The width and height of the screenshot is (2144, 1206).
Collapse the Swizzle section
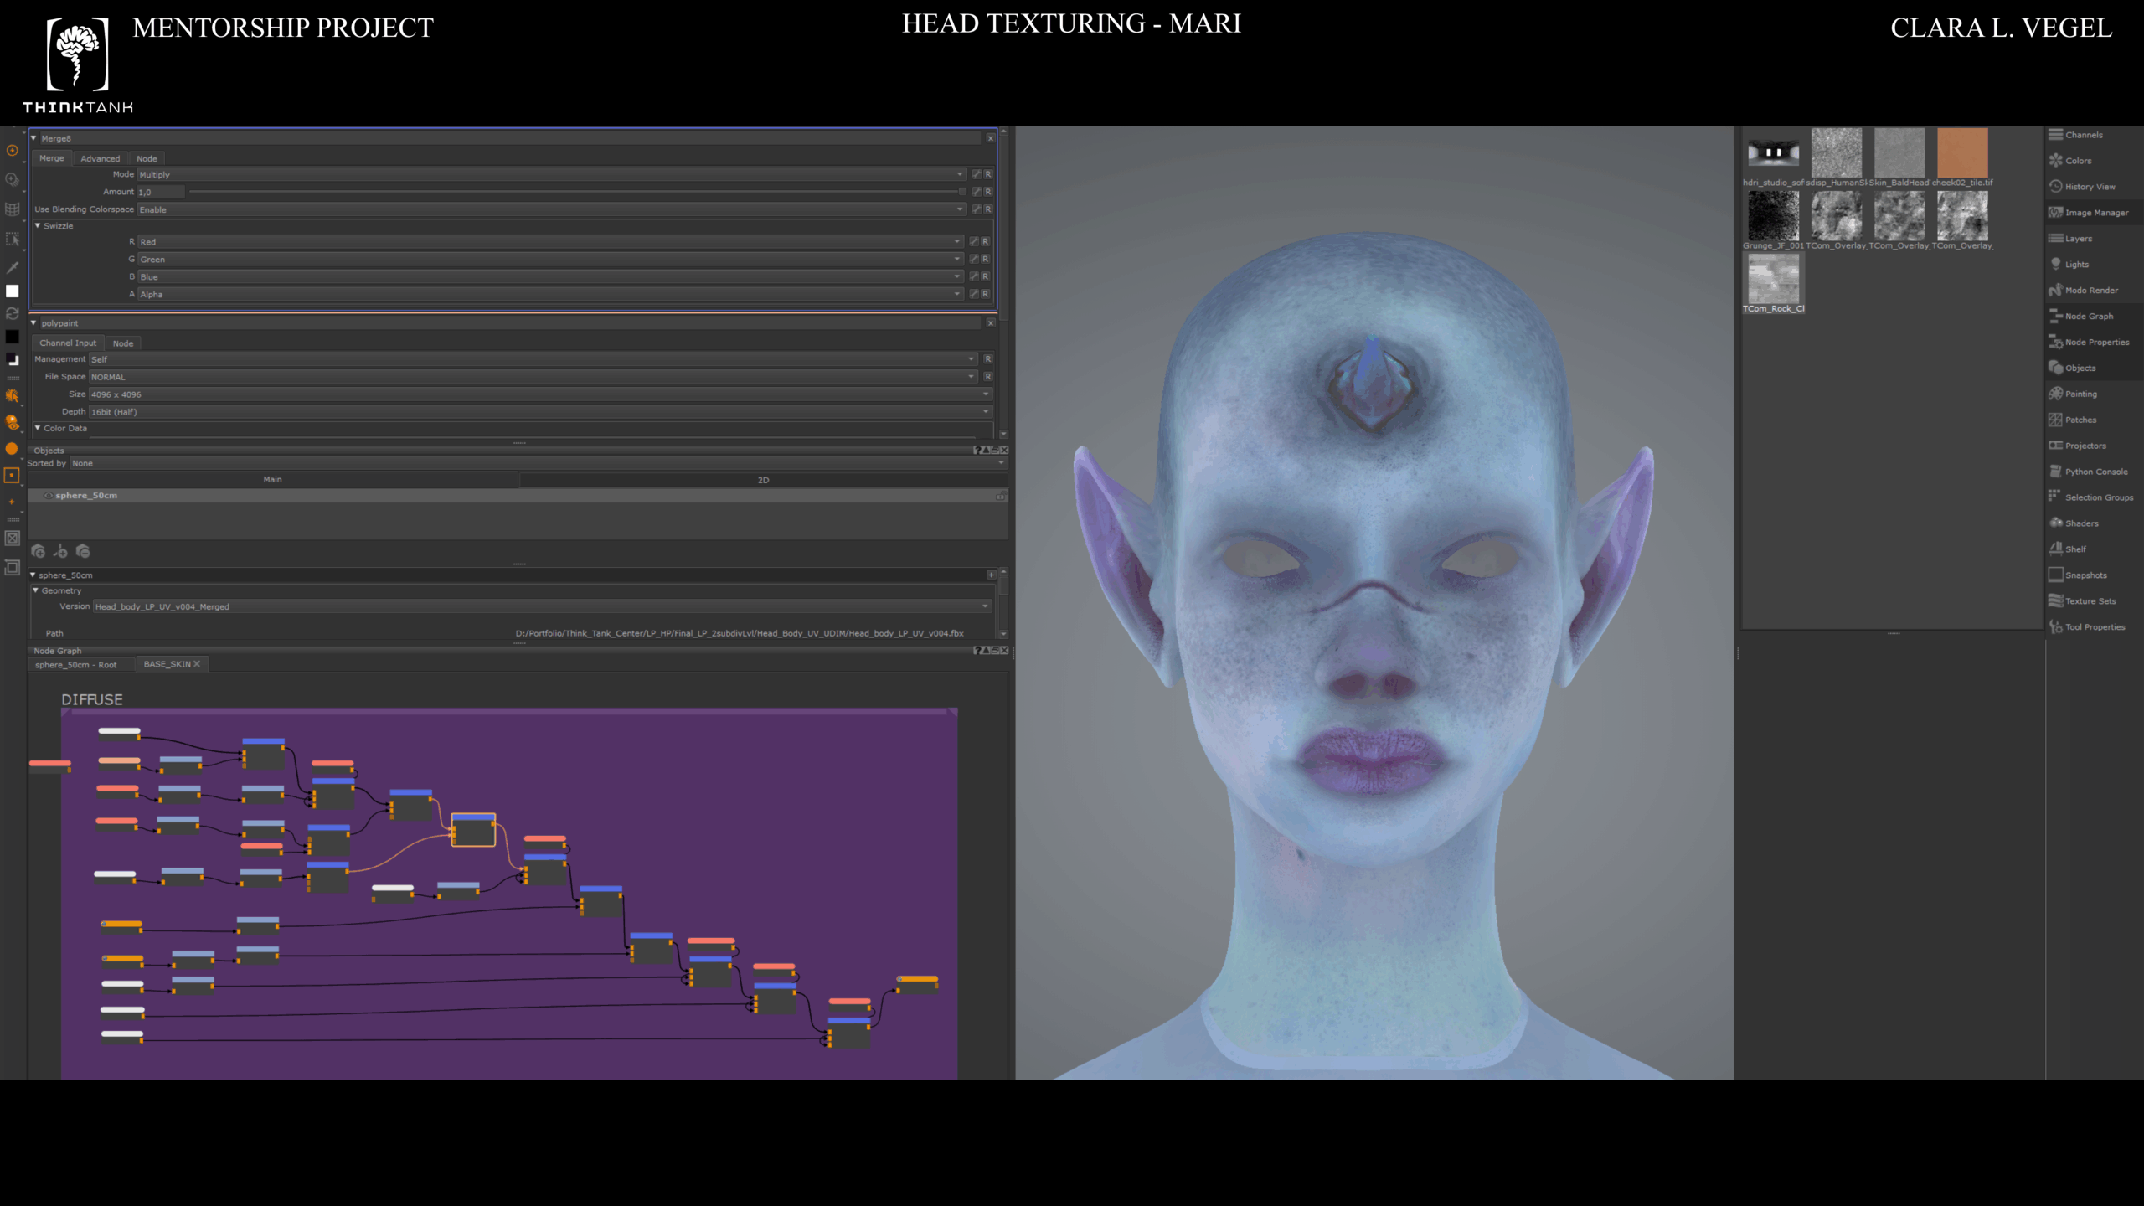pos(38,226)
